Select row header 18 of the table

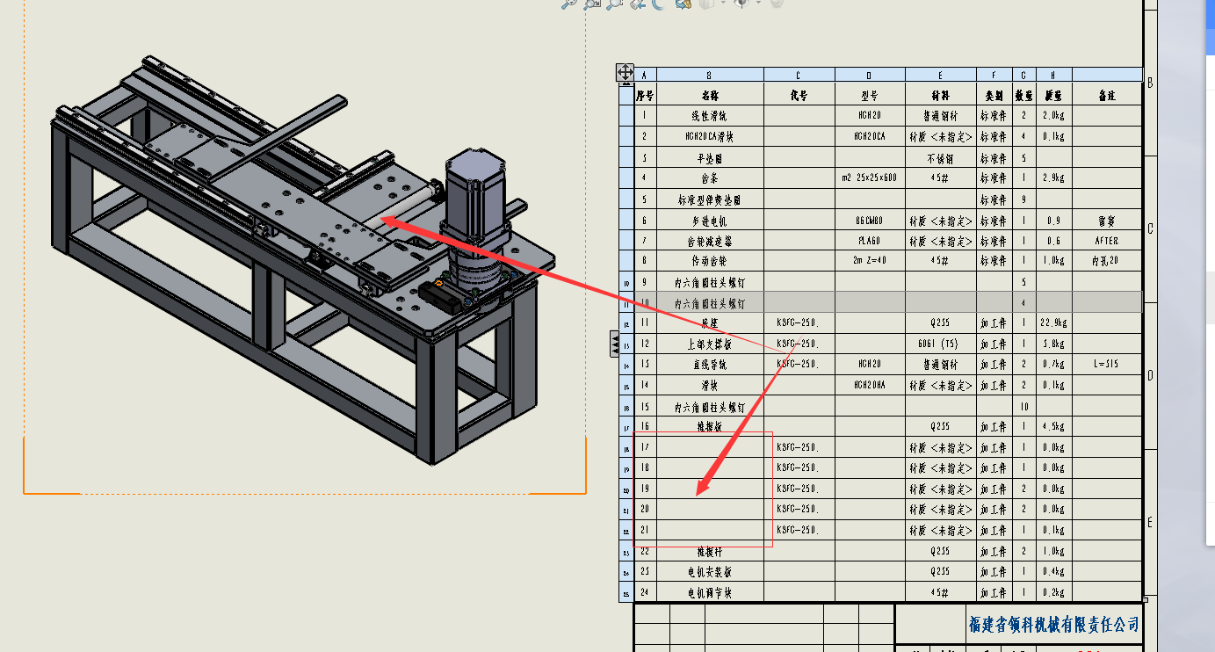click(626, 449)
